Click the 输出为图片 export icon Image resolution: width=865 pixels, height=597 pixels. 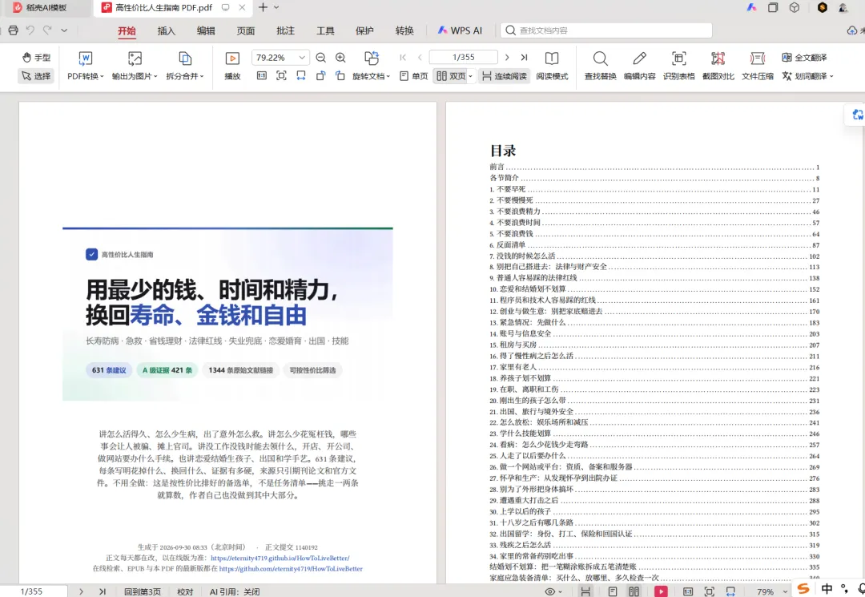pos(135,58)
